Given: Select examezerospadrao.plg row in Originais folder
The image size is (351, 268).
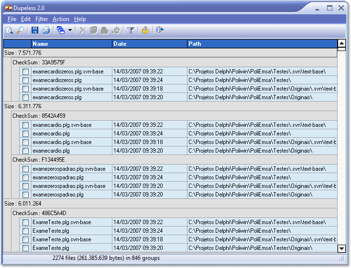Looking at the screenshot, I should click(178, 195).
